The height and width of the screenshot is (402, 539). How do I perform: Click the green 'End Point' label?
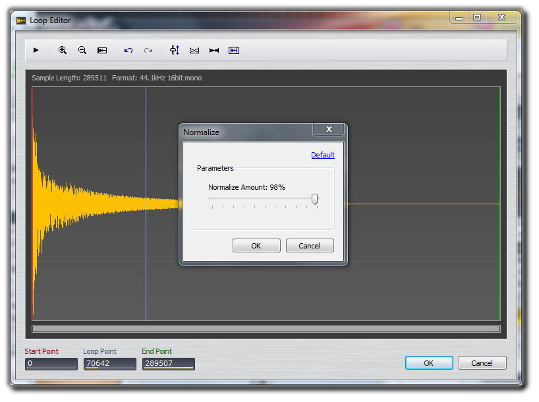pos(157,351)
